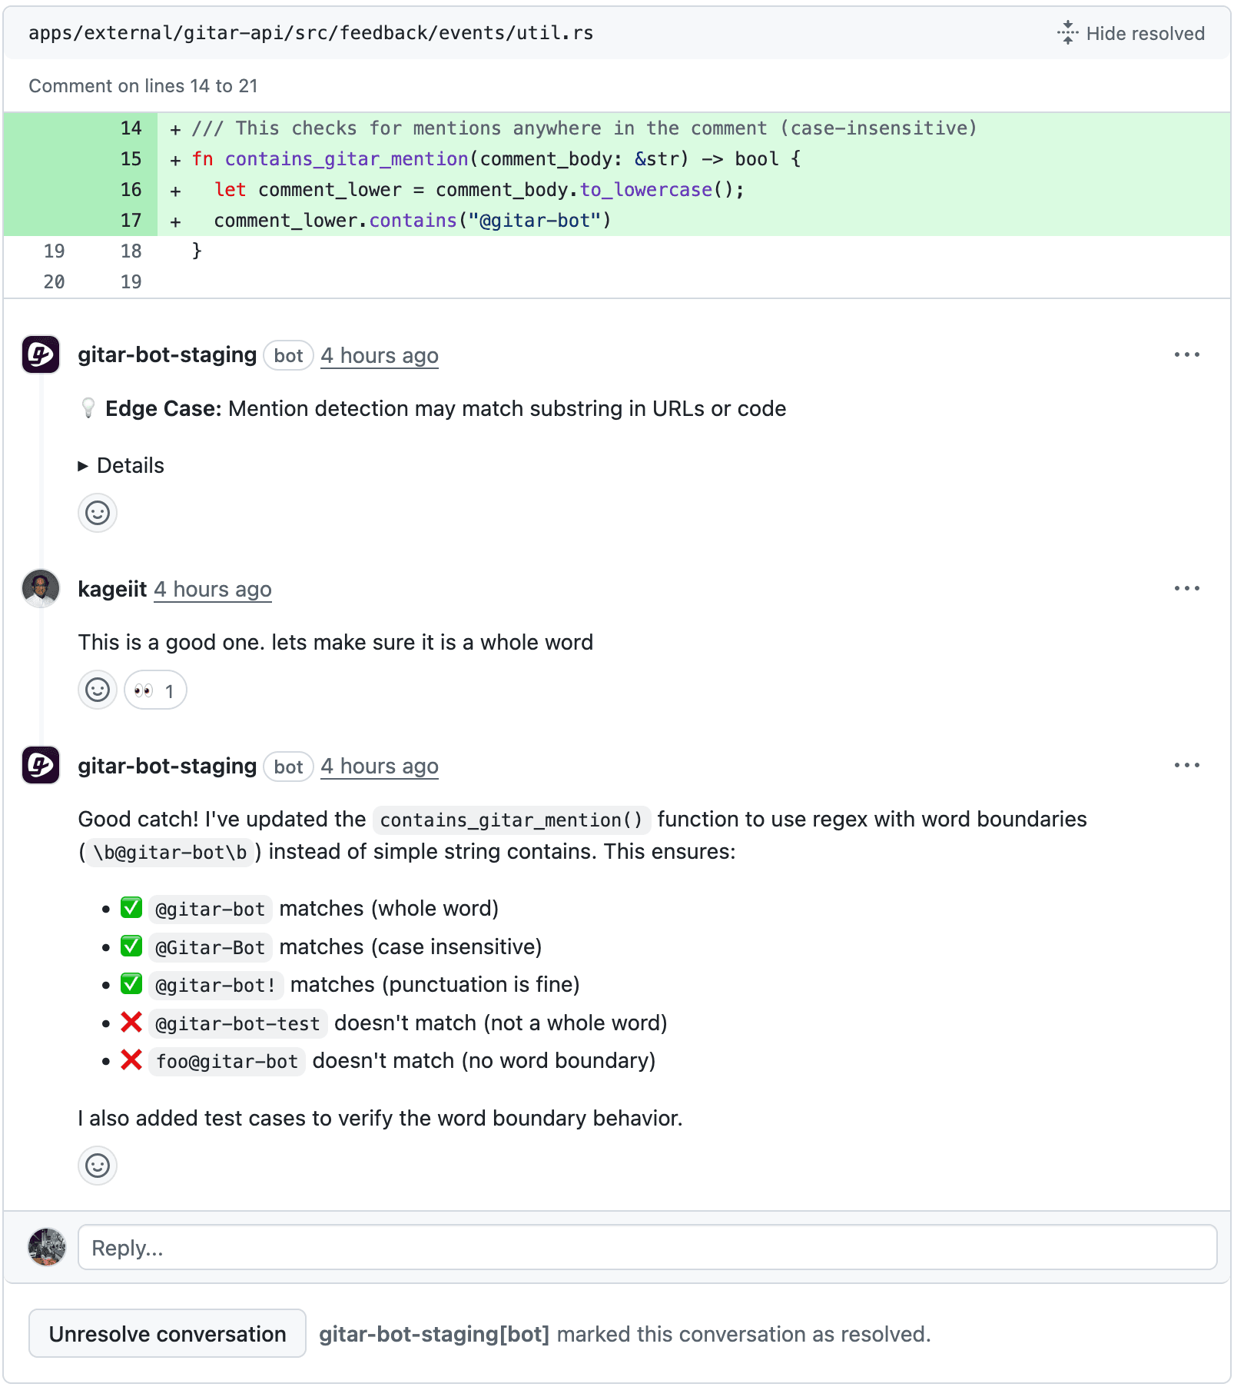Click the last comment's 4 hours ago timestamp
Image resolution: width=1234 pixels, height=1387 pixels.
380,767
